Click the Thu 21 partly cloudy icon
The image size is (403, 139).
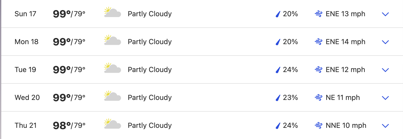(112, 124)
